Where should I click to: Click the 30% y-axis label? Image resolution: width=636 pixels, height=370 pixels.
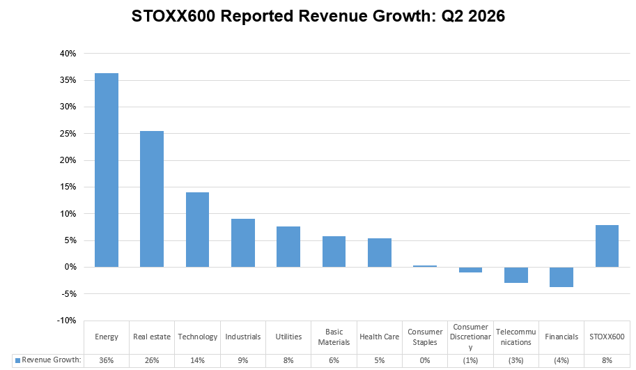tap(68, 107)
